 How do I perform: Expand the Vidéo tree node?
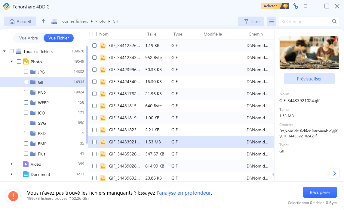coord(11,164)
